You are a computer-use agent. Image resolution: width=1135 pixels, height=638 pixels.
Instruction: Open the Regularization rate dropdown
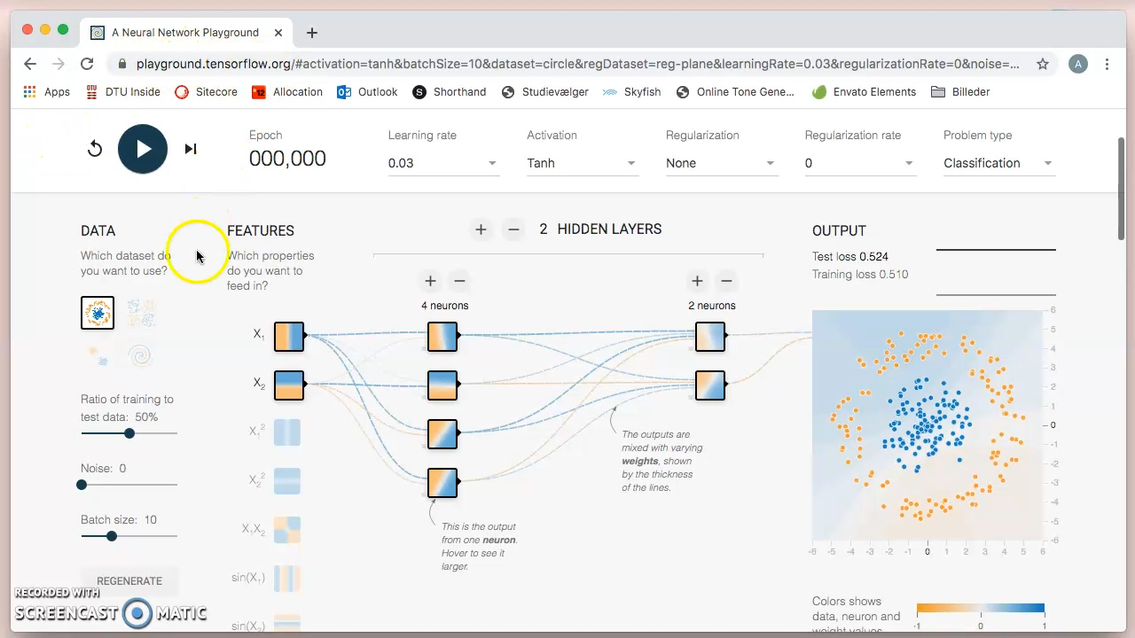[x=860, y=163]
